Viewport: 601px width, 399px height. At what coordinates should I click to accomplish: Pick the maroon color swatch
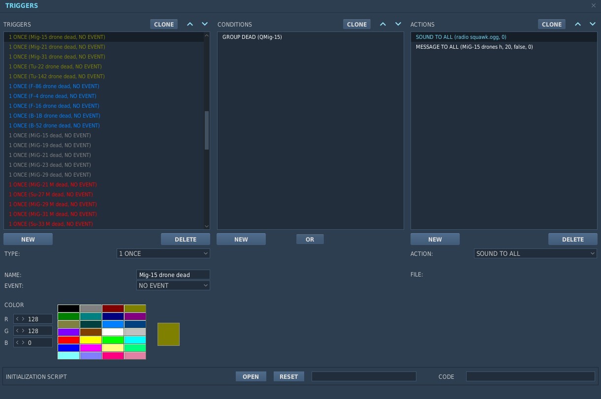113,308
